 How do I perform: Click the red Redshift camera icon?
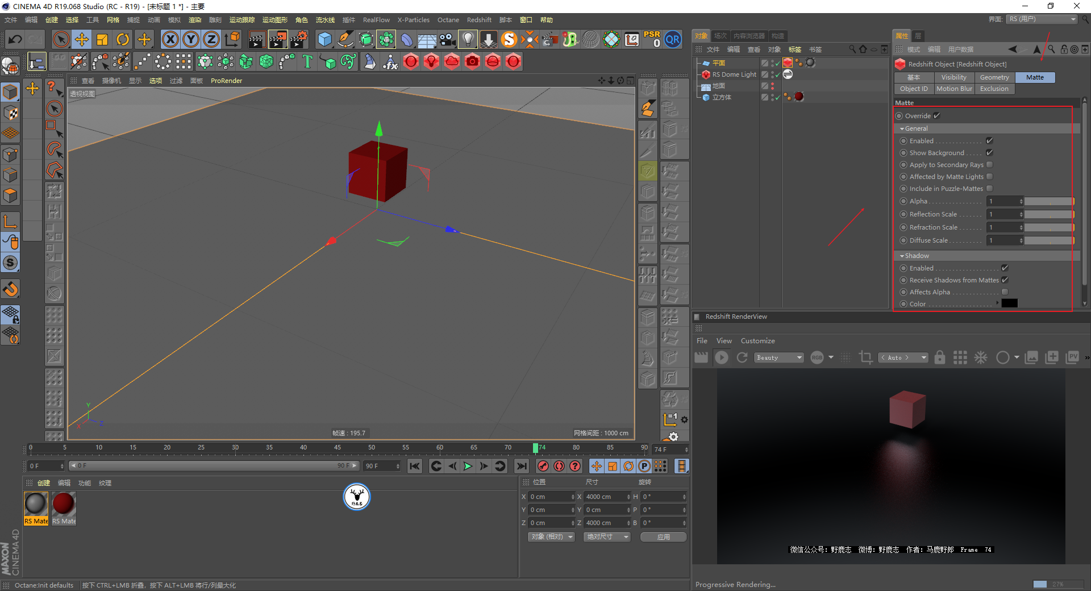click(x=472, y=61)
